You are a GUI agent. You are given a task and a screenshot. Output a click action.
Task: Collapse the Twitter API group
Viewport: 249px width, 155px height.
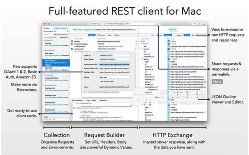coord(44,40)
